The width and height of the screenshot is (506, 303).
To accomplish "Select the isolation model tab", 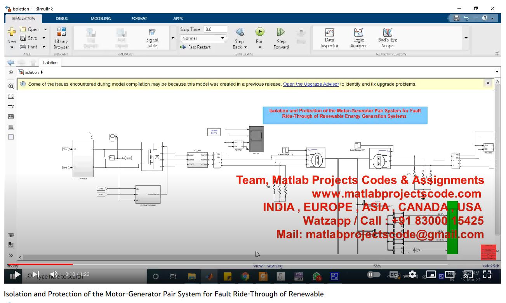I will [50, 63].
